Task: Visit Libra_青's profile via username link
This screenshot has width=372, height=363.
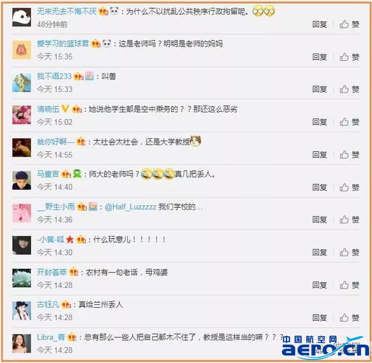Action: (51, 337)
